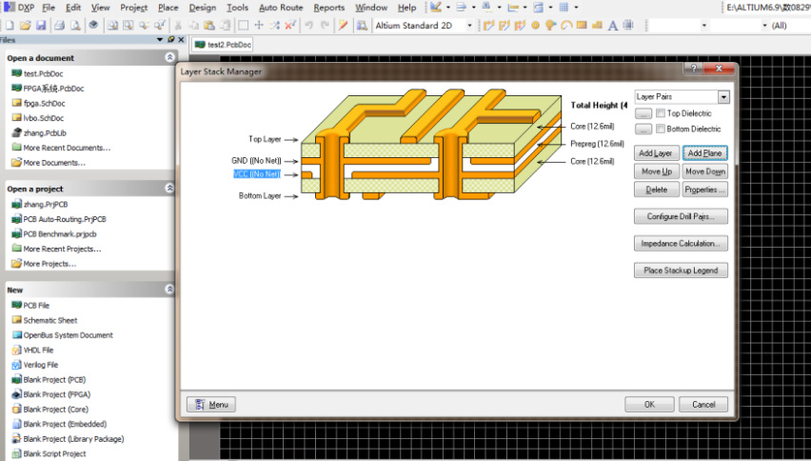
Task: Redo action arrow icon
Action: pyautogui.click(x=325, y=26)
